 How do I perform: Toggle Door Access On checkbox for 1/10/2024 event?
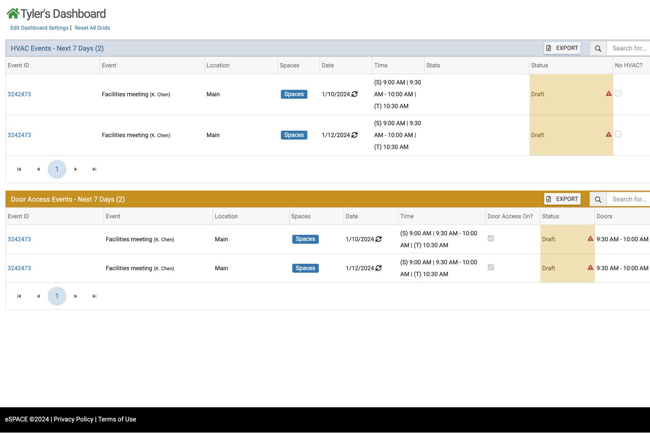pyautogui.click(x=491, y=239)
